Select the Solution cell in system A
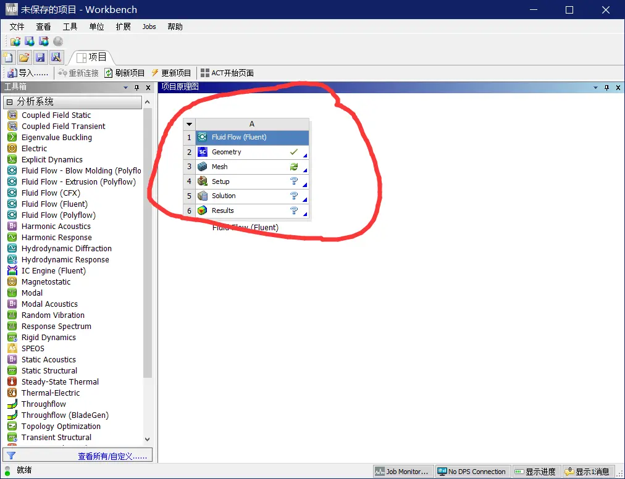The width and height of the screenshot is (625, 479). (252, 196)
